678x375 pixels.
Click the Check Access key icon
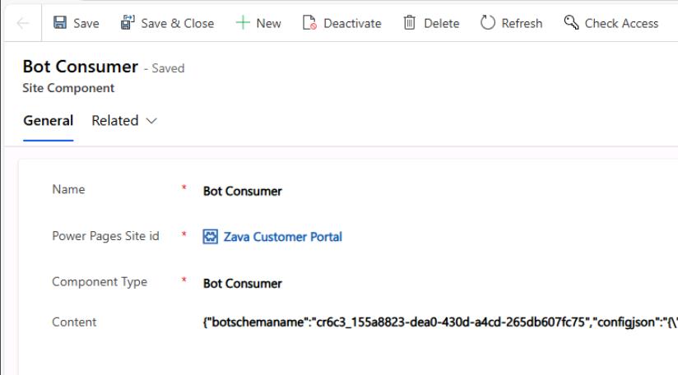[571, 22]
